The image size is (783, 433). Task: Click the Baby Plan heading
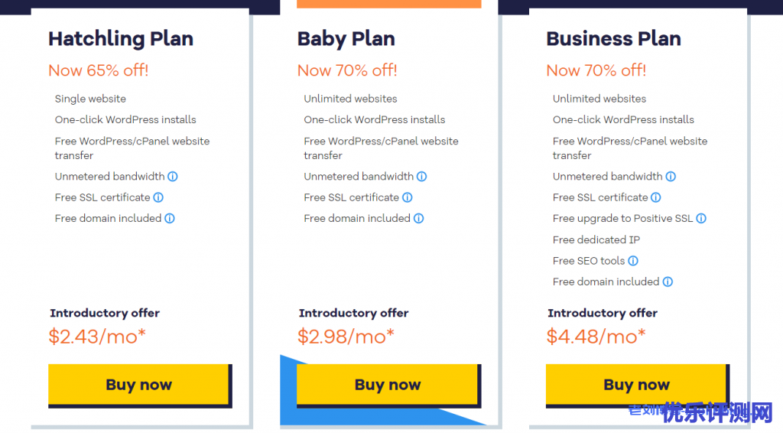tap(346, 39)
